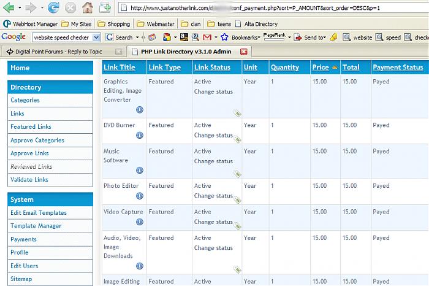This screenshot has width=429, height=286.
Task: Click the Send to icon in Google toolbar
Action: point(298,37)
